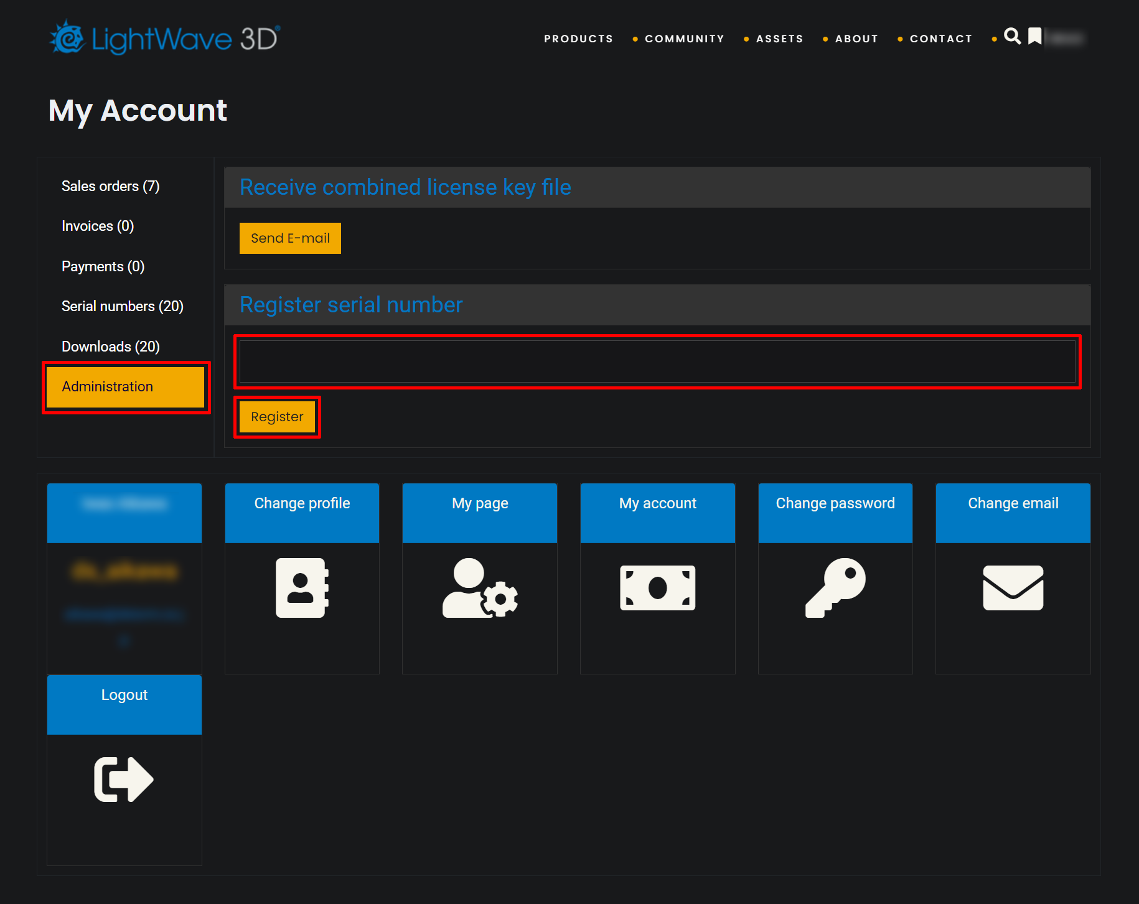Click the bookmark icon in header
The image size is (1139, 904).
(x=1034, y=37)
